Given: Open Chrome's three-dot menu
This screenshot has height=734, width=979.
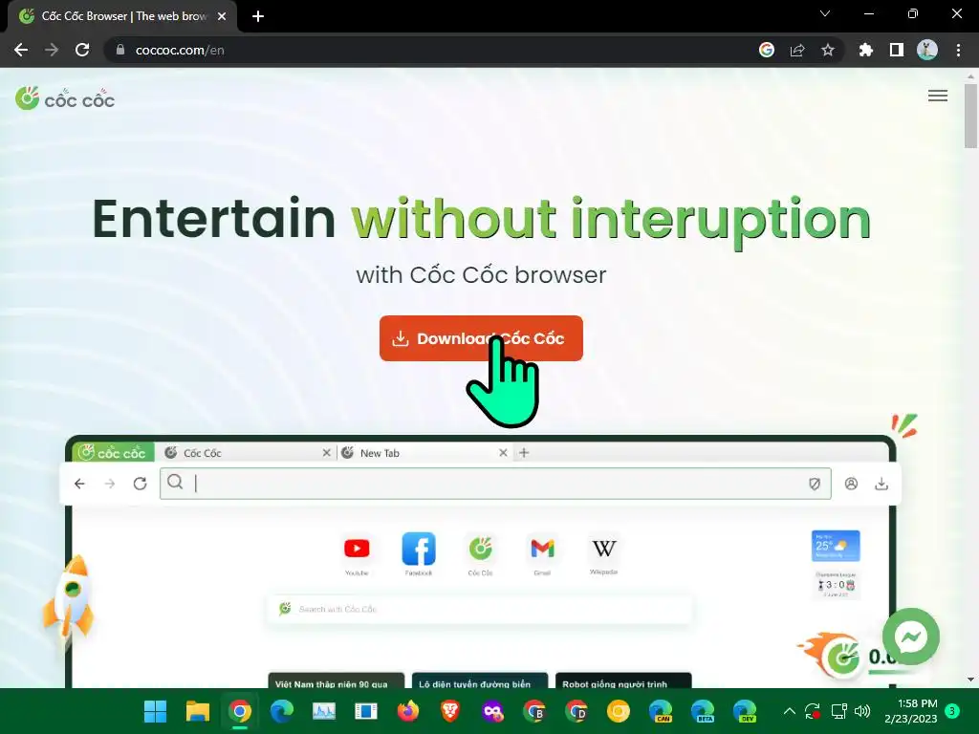Looking at the screenshot, I should tap(958, 50).
